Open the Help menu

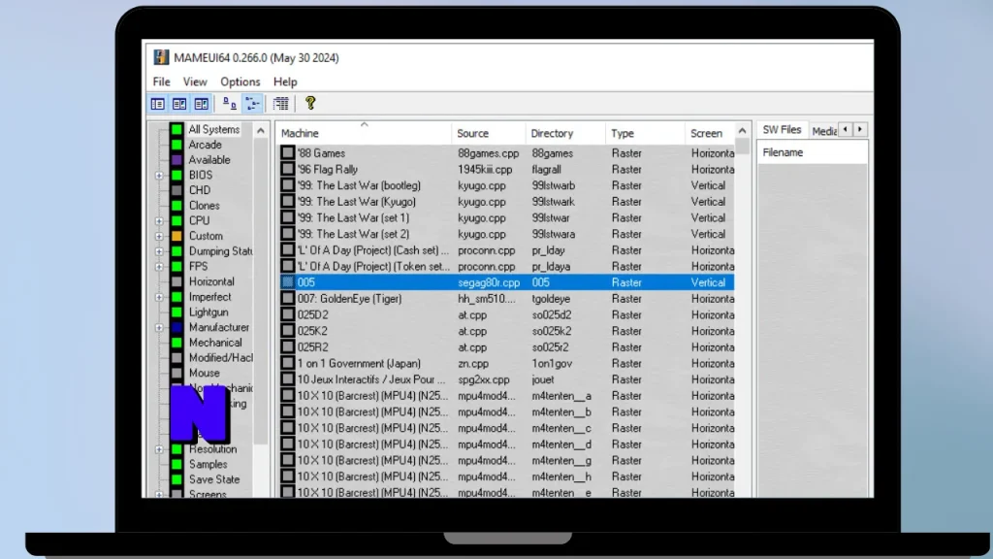click(x=285, y=82)
